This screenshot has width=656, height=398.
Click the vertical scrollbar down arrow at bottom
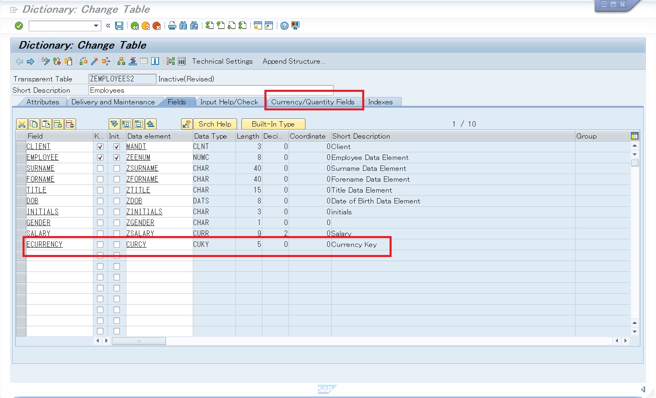click(635, 332)
